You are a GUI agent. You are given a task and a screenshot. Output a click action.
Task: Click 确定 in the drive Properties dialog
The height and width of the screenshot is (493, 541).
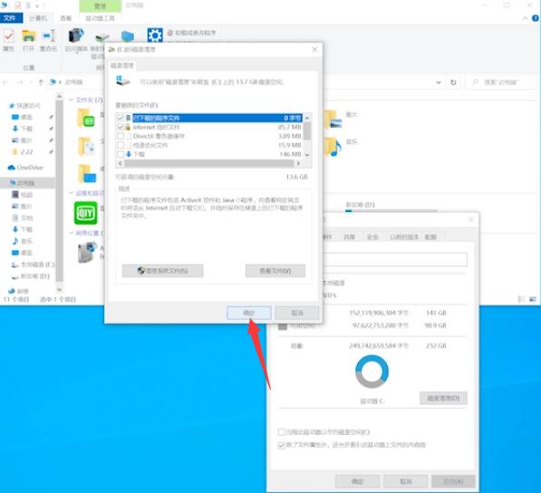357,481
